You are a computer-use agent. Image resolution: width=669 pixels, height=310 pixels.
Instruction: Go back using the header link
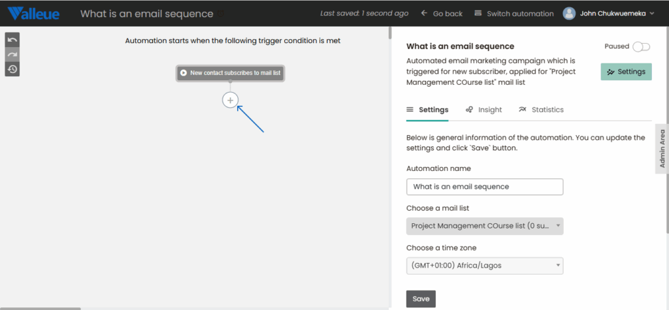click(x=442, y=14)
